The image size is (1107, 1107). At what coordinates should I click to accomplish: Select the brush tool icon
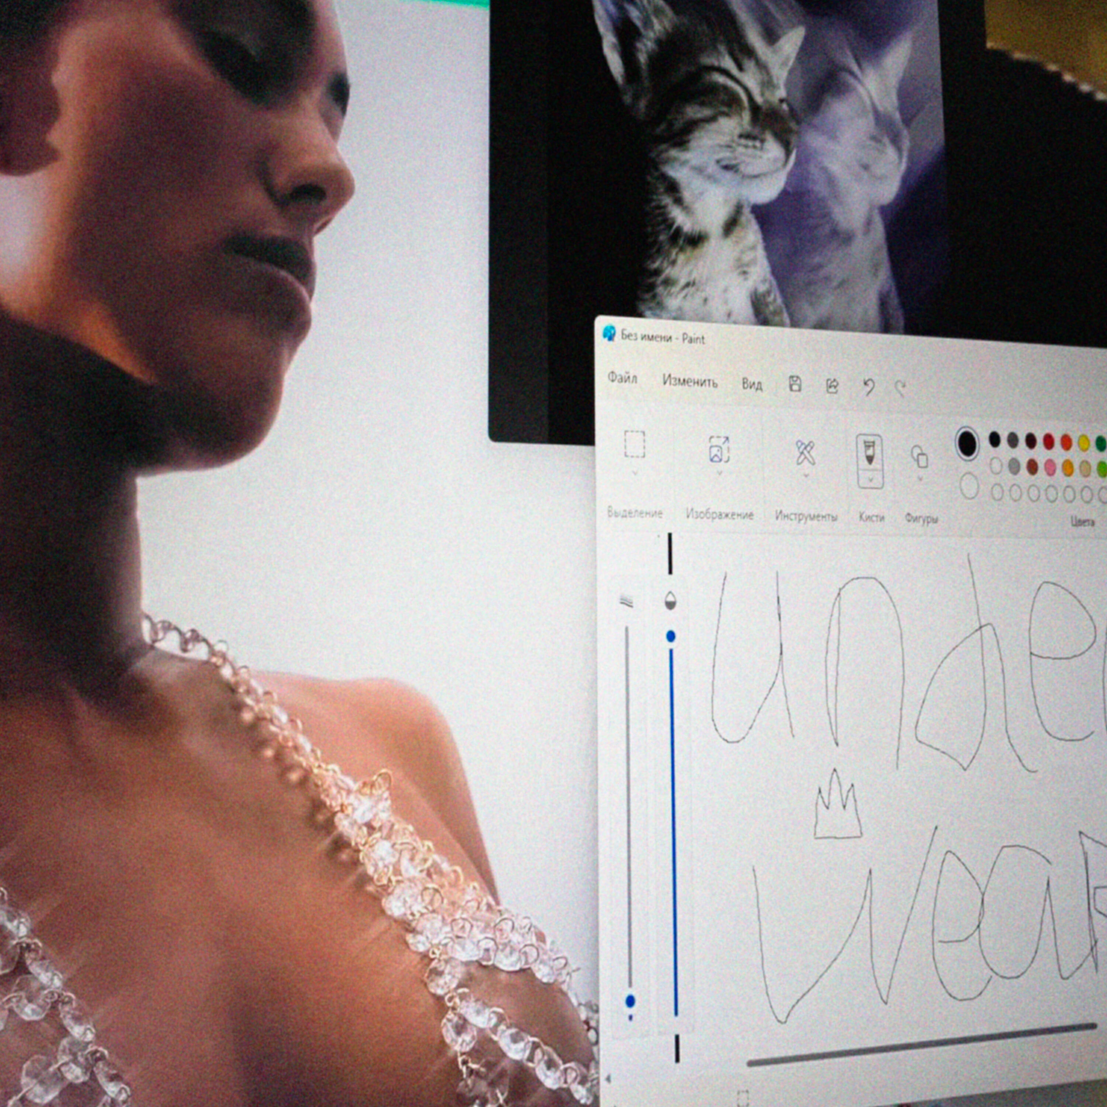(869, 453)
